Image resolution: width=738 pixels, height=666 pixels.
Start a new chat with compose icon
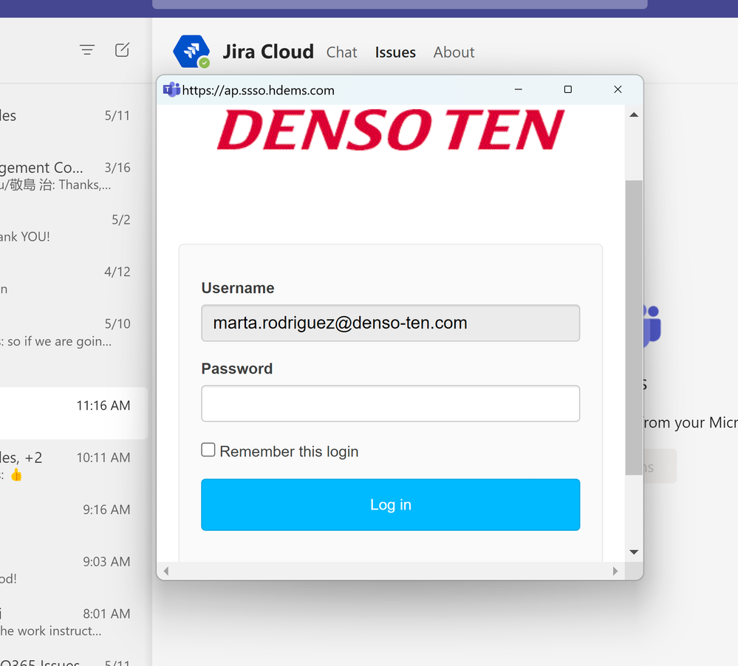[x=123, y=49]
